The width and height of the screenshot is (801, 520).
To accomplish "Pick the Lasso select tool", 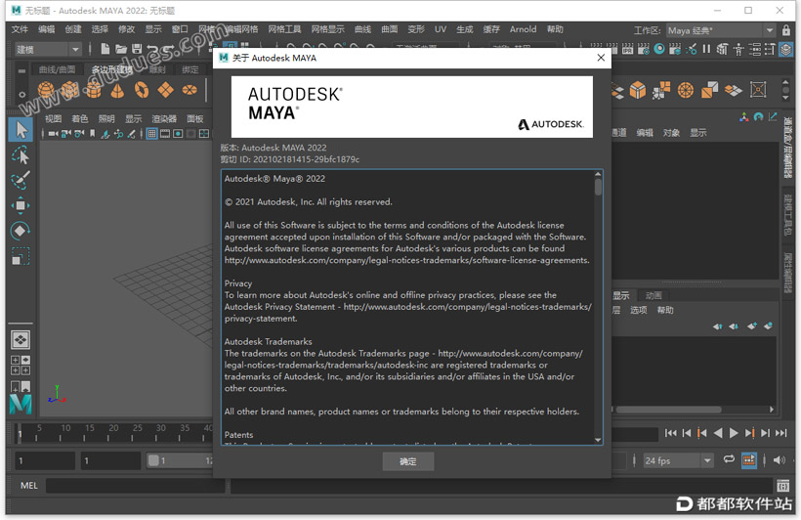I will [x=21, y=155].
